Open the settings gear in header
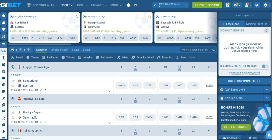 pyautogui.click(x=267, y=5)
